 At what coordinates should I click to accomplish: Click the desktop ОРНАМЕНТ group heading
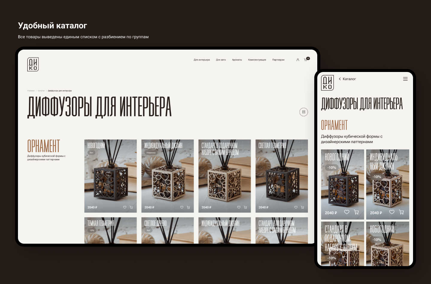click(x=44, y=146)
